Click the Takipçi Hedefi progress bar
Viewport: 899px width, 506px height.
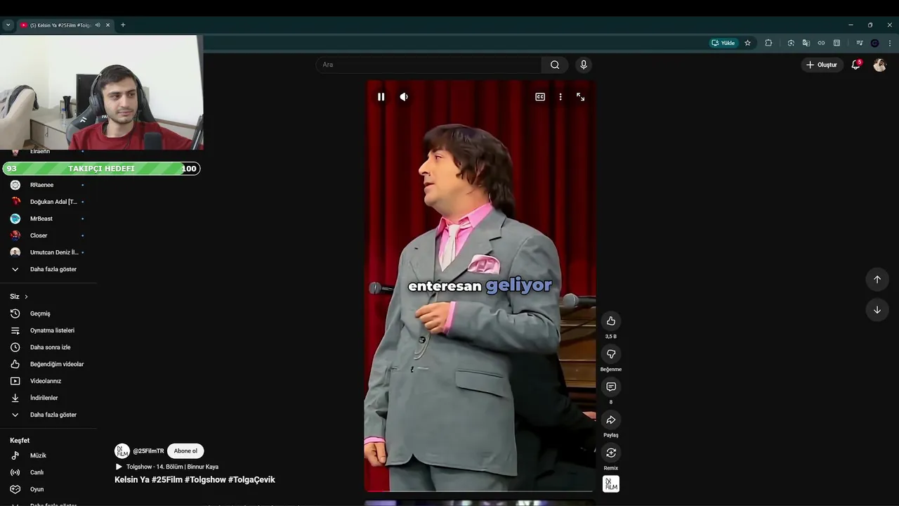point(101,169)
